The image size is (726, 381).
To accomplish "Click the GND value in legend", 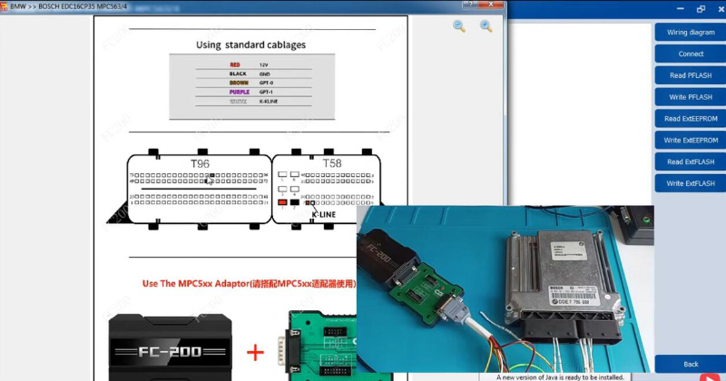I will tap(265, 74).
